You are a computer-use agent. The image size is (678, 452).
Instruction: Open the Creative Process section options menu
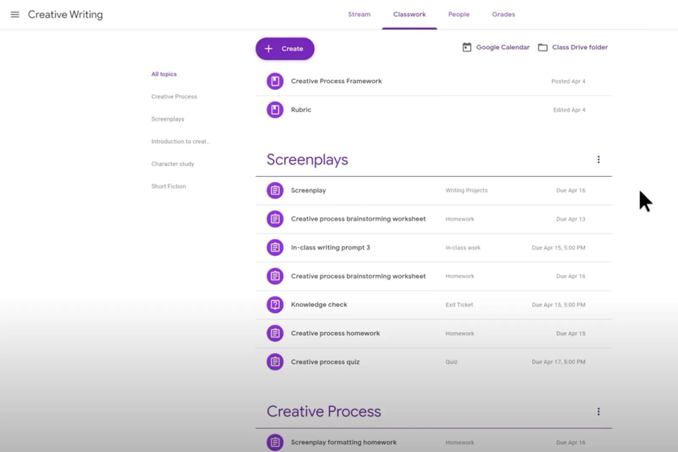tap(598, 411)
